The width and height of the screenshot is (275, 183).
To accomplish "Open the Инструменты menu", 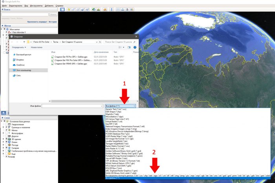I will (36, 6).
